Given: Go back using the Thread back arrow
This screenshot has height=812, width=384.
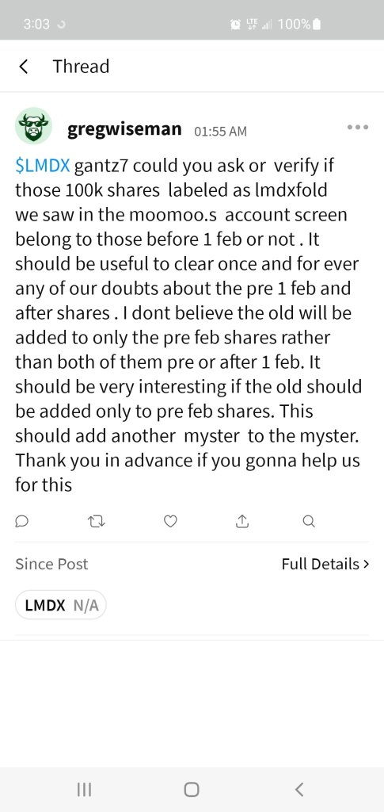Looking at the screenshot, I should (x=23, y=67).
